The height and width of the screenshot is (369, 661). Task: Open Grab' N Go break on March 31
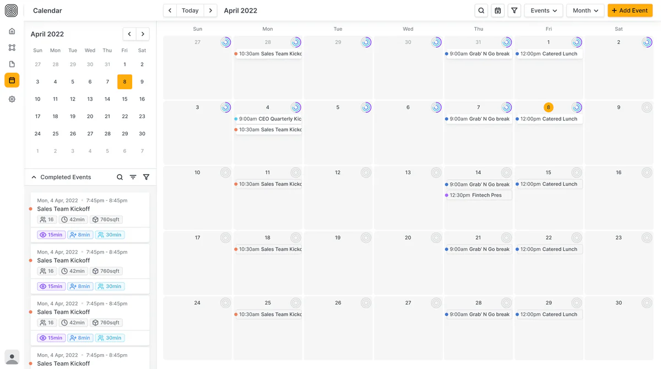click(478, 54)
